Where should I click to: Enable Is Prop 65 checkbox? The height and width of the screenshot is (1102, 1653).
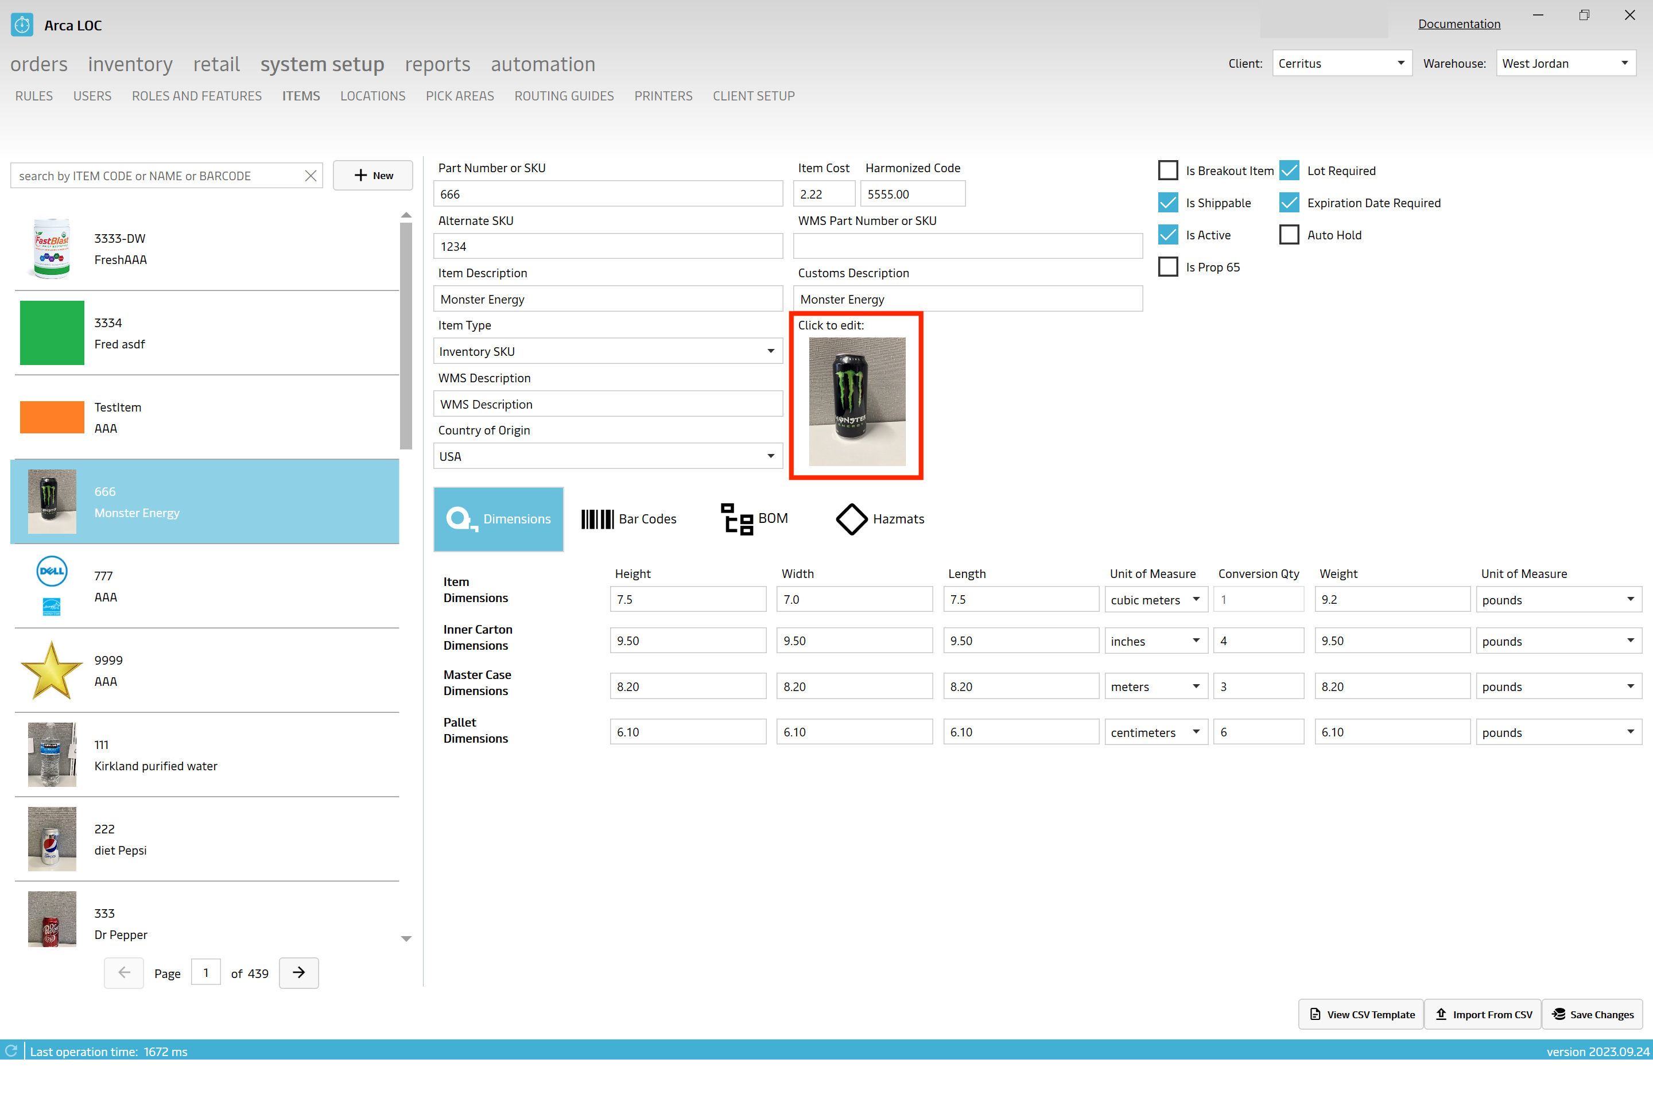tap(1168, 267)
